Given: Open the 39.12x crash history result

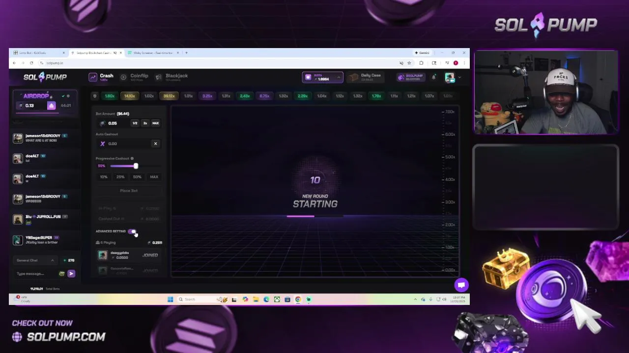Looking at the screenshot, I should [x=169, y=96].
